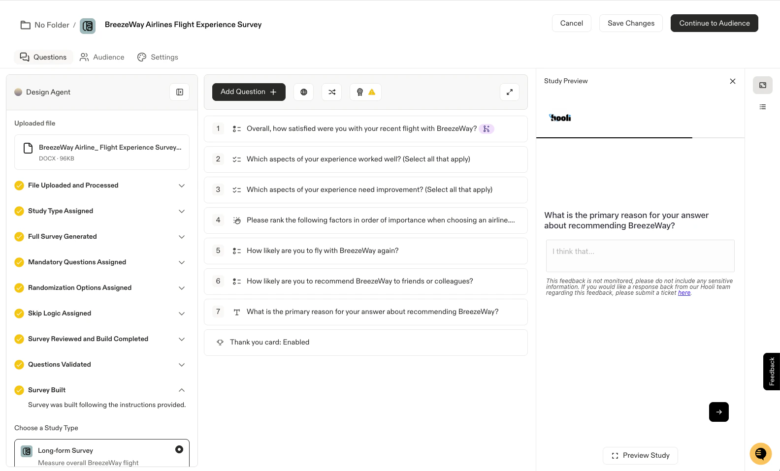Click the No Folder icon in breadcrumb
The height and width of the screenshot is (471, 780).
point(25,25)
